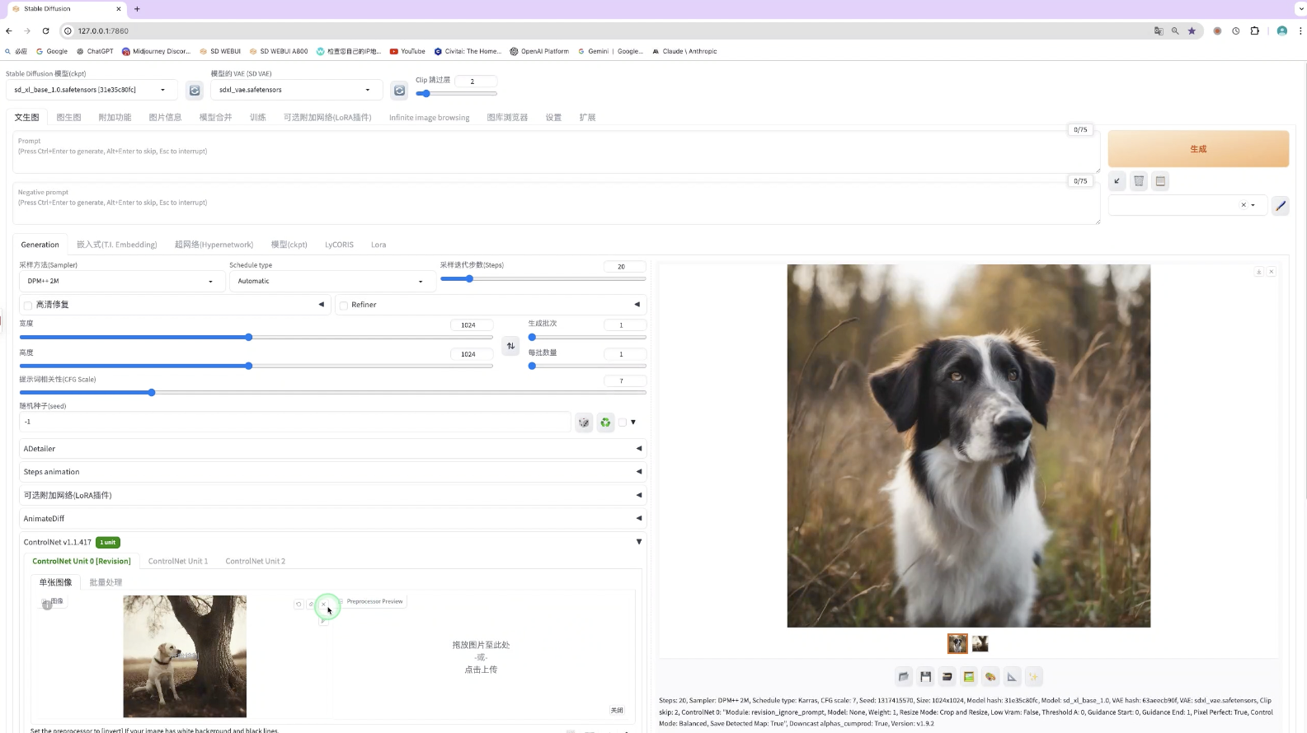Image resolution: width=1307 pixels, height=733 pixels.
Task: Bookmark this page with the star icon
Action: [1192, 31]
